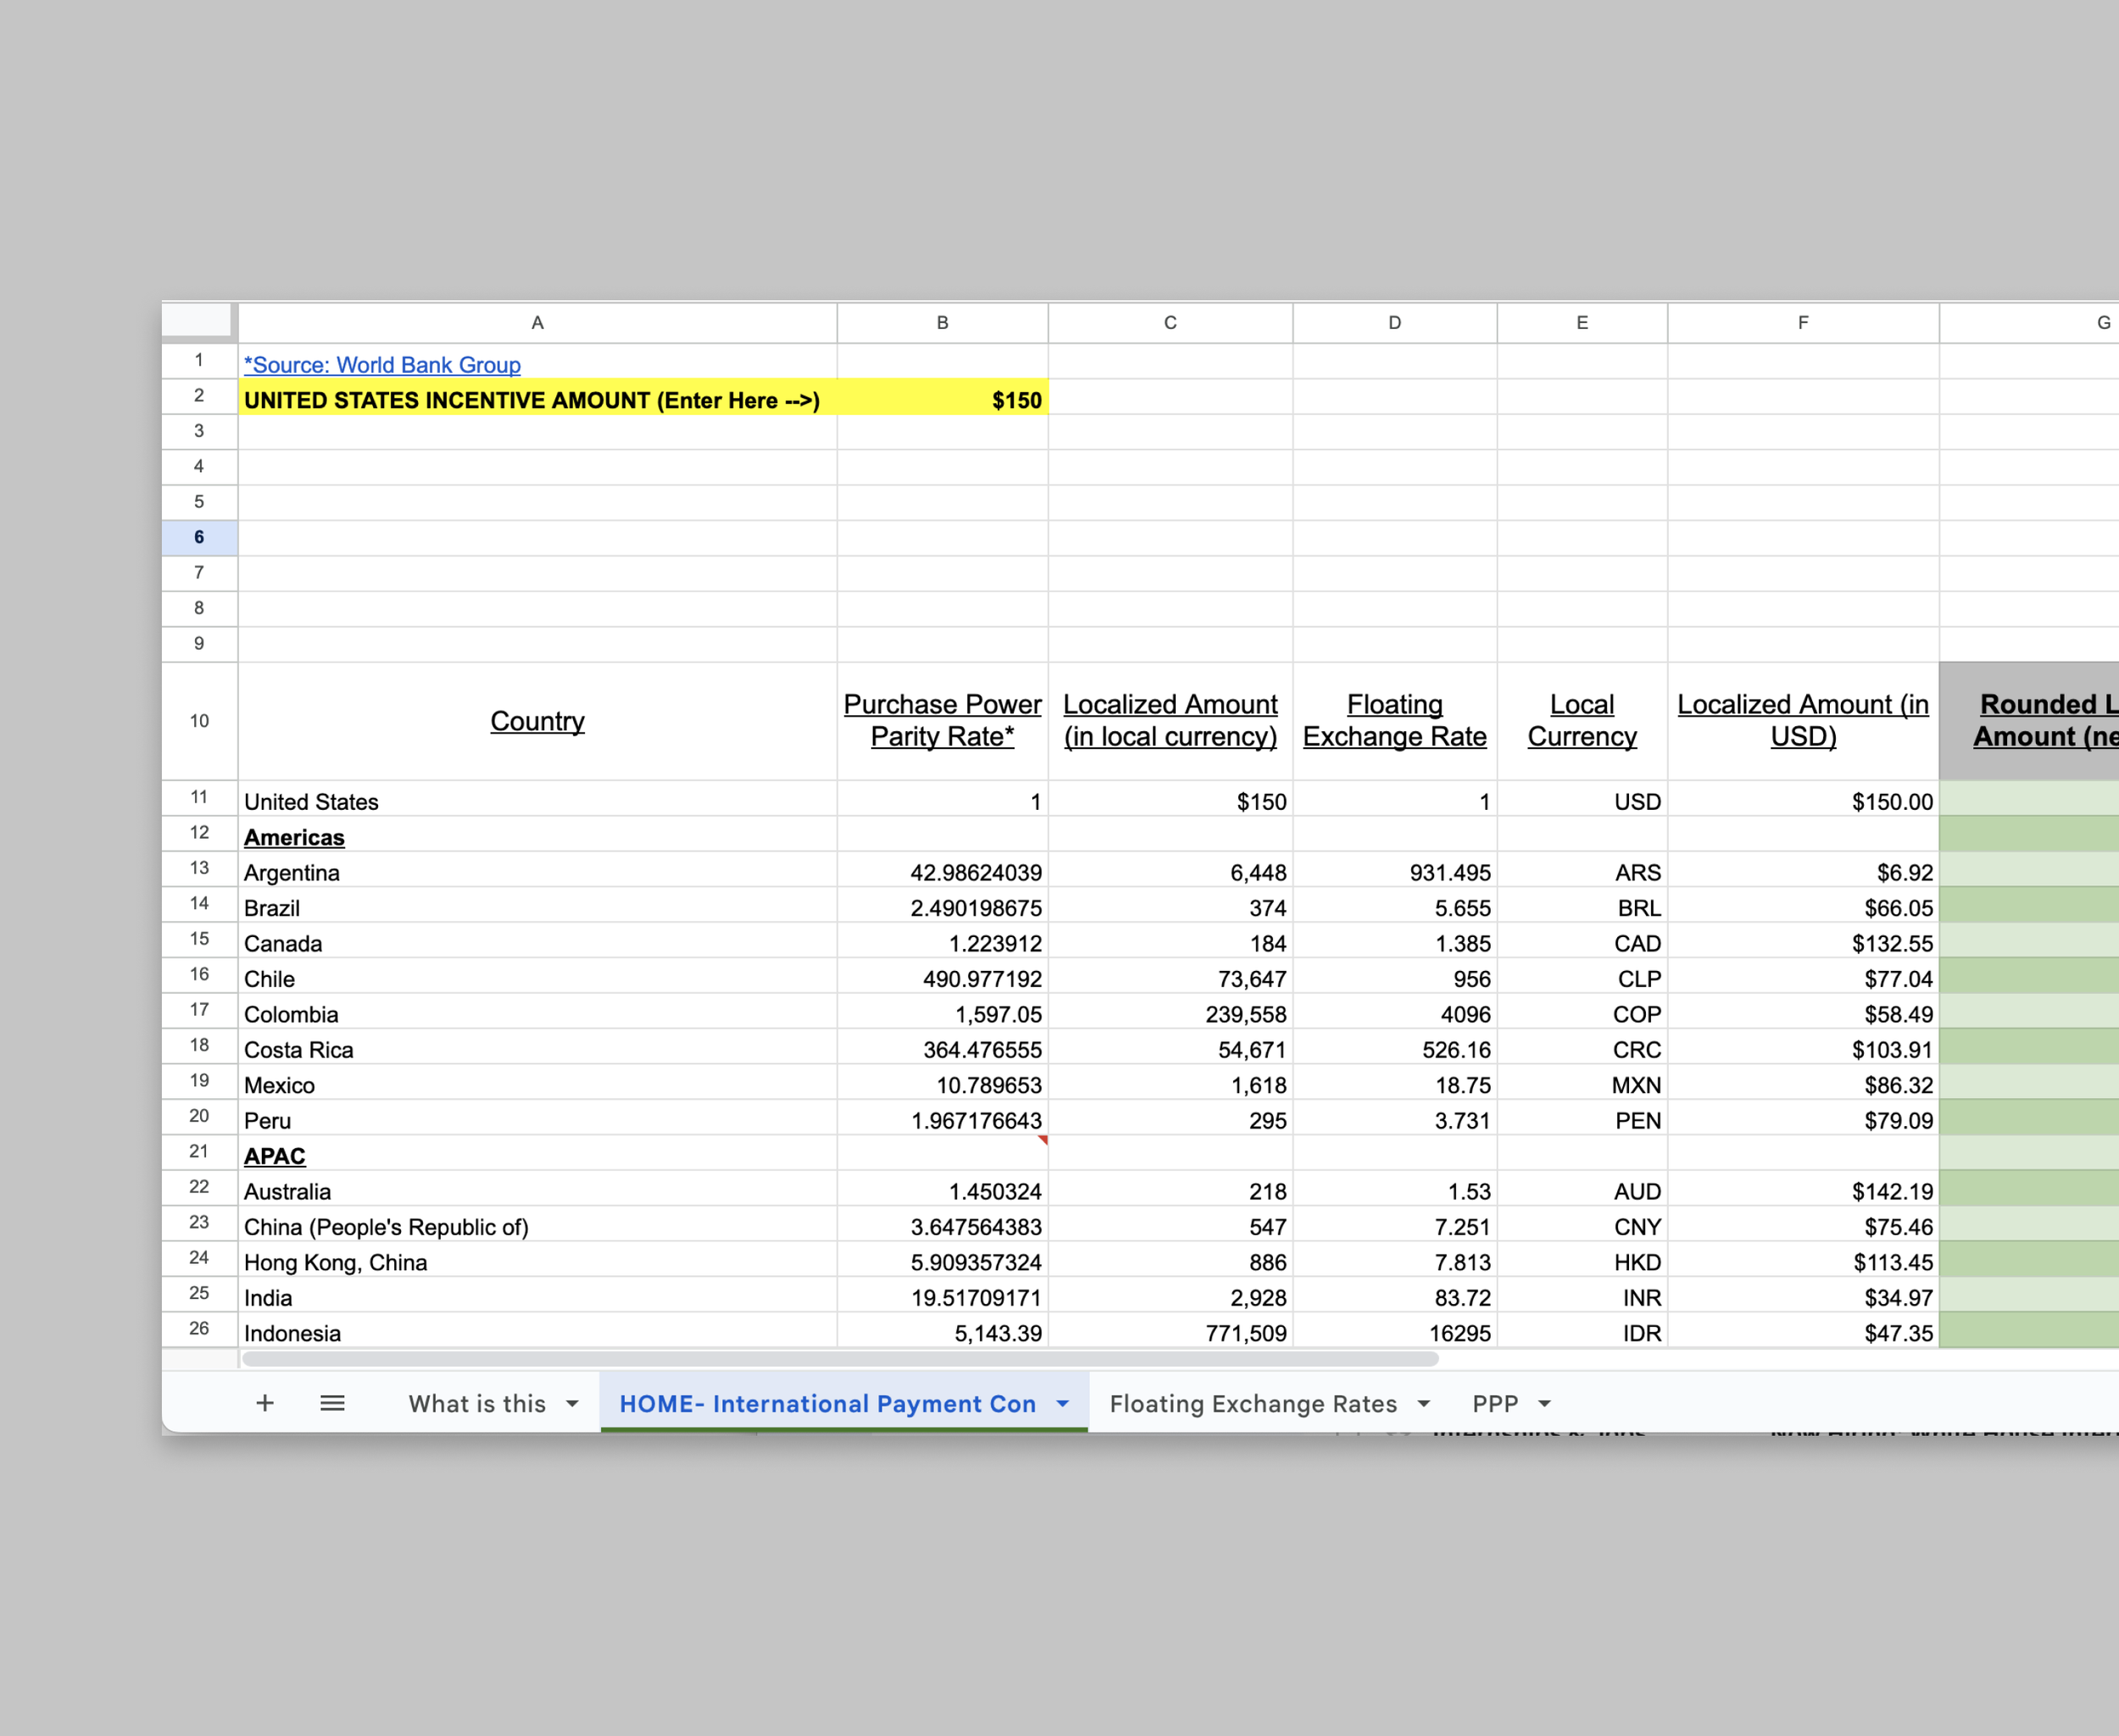Click the add sheet plus icon

click(264, 1403)
